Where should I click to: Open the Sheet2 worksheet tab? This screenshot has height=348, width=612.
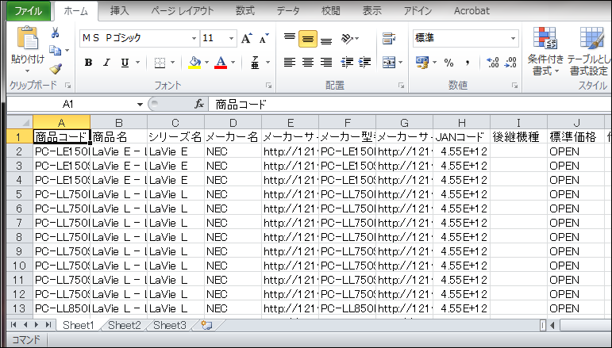tap(125, 325)
